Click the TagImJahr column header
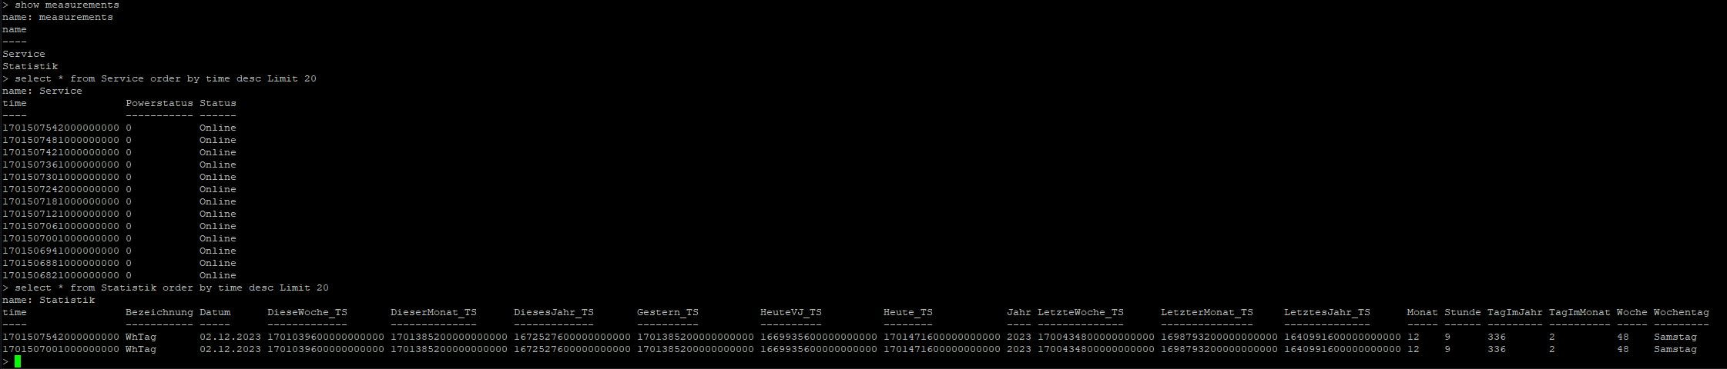Image resolution: width=1727 pixels, height=369 pixels. click(1514, 312)
